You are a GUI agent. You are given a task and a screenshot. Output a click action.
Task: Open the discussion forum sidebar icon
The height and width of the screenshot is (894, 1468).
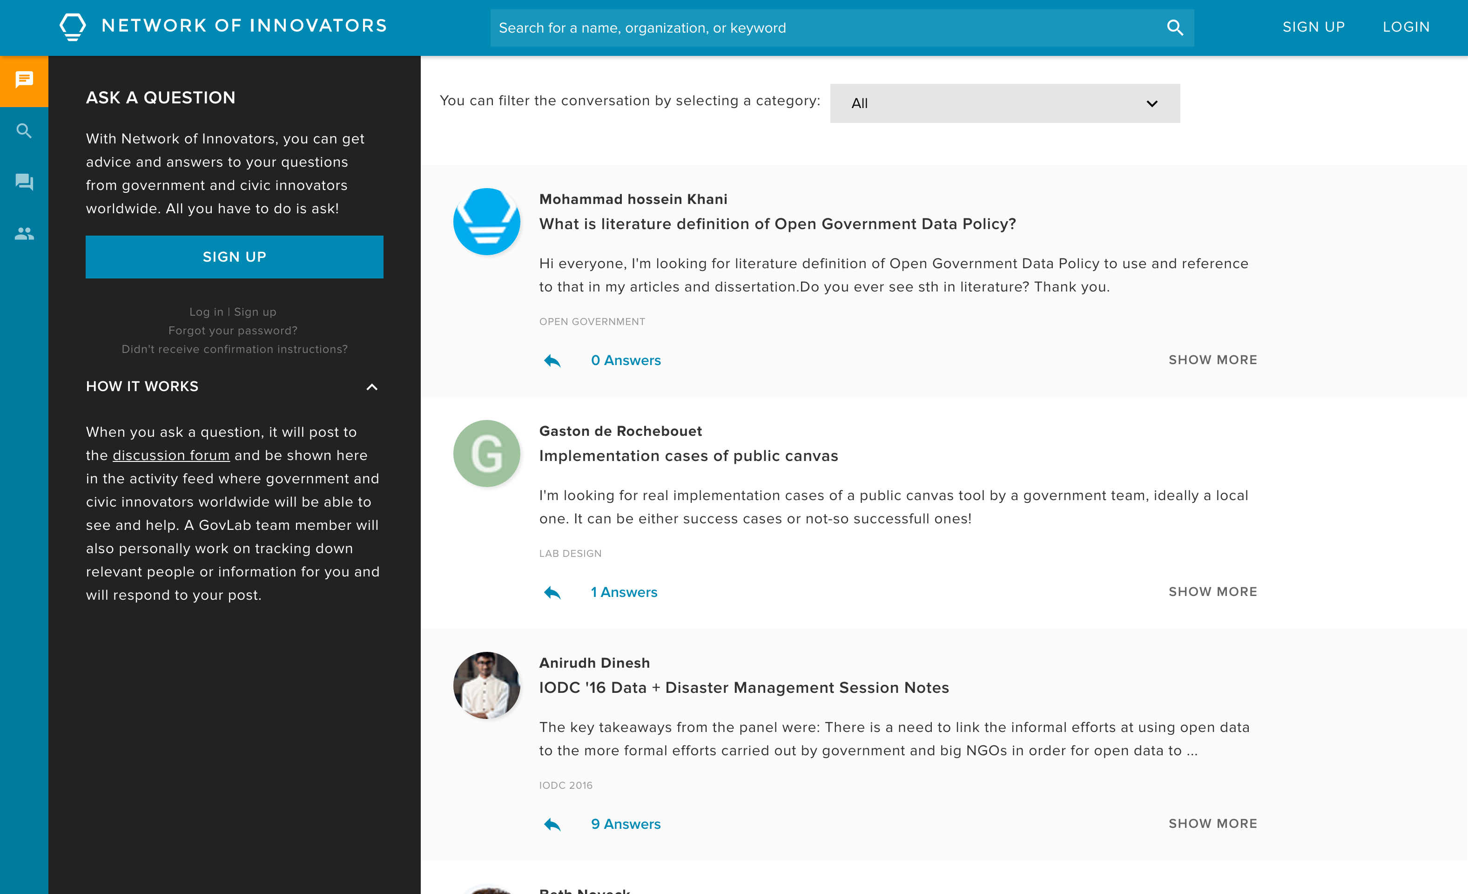pyautogui.click(x=24, y=182)
